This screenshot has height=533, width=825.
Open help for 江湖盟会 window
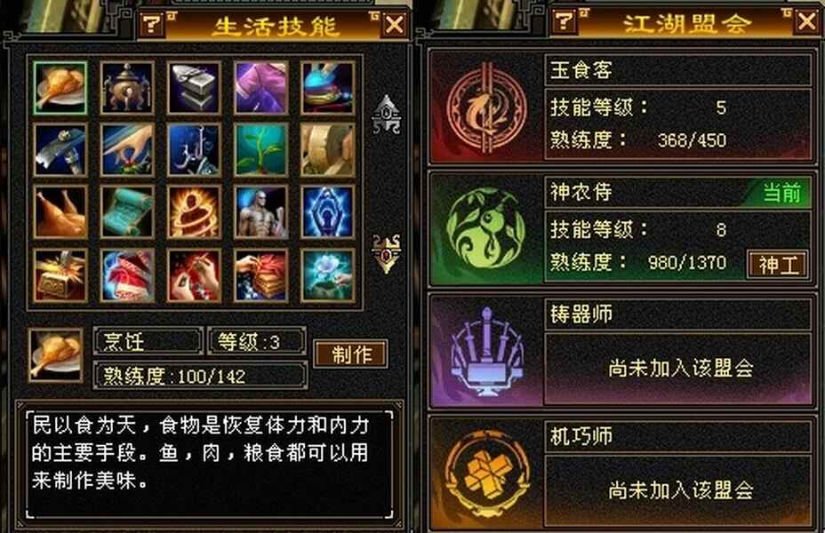[564, 21]
